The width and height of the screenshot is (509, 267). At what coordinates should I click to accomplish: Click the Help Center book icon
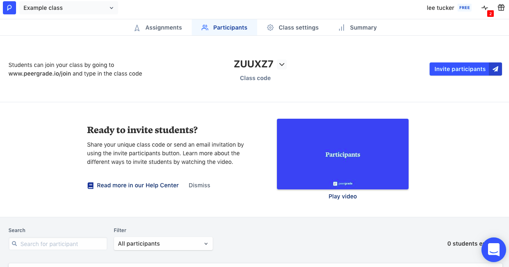[x=91, y=186]
